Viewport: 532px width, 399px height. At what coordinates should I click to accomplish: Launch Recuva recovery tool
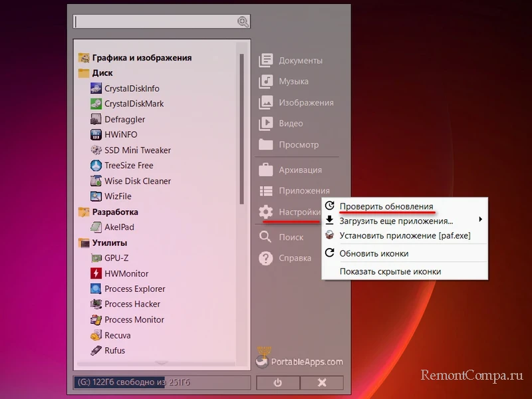[117, 335]
